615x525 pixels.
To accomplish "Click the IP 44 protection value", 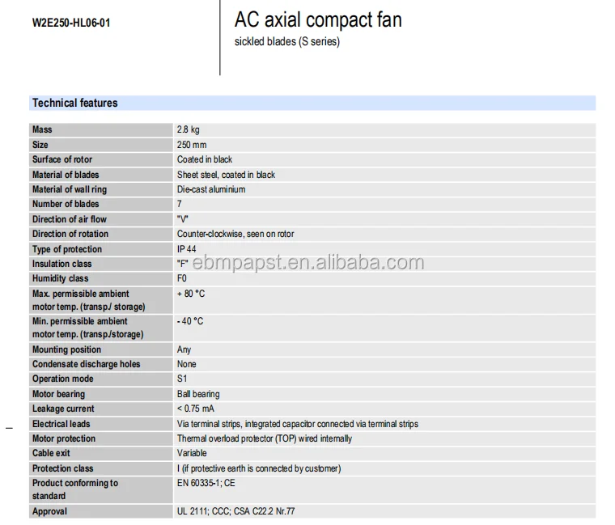I will pyautogui.click(x=187, y=249).
